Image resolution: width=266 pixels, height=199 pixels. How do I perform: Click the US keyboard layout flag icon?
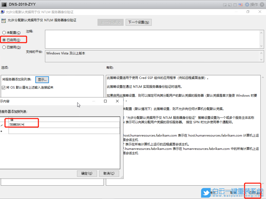coord(241,4)
